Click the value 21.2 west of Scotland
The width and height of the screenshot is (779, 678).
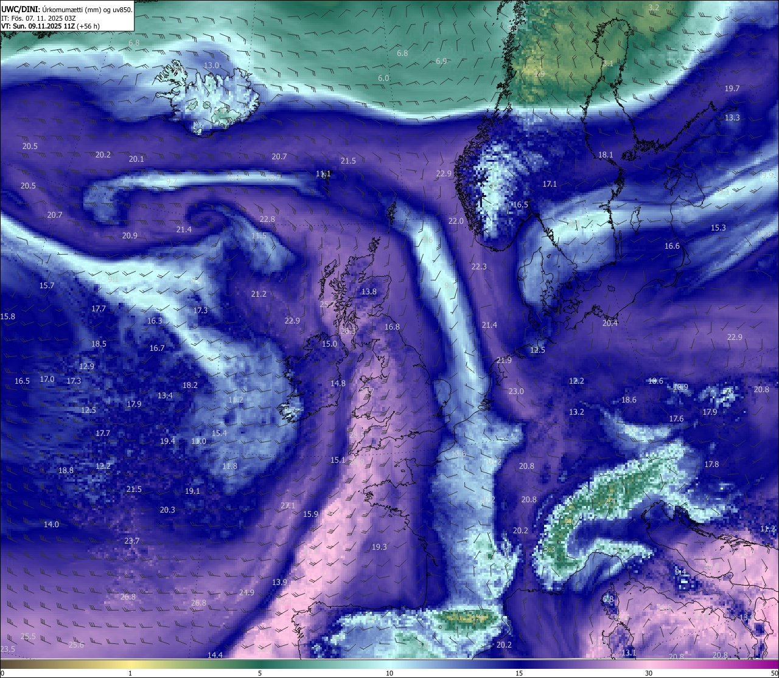click(259, 294)
